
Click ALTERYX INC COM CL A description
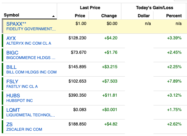[x=29, y=43]
